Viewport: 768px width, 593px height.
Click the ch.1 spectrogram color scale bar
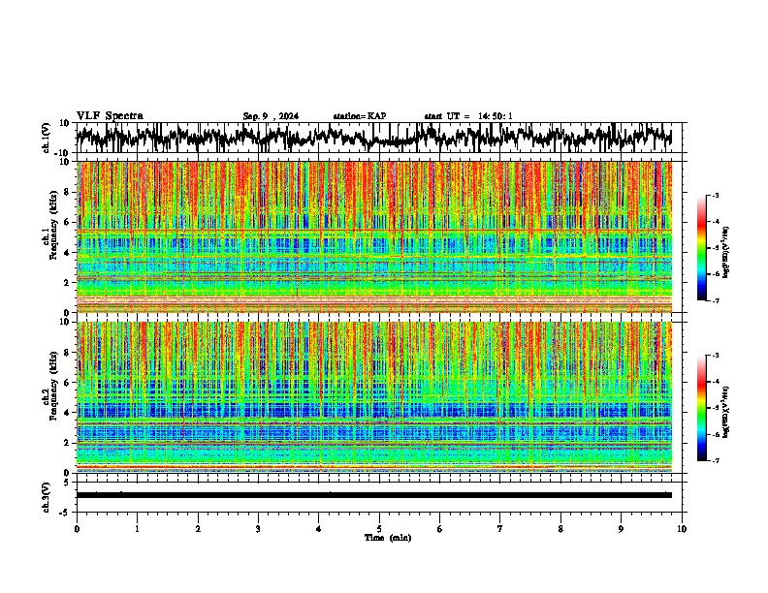[702, 248]
